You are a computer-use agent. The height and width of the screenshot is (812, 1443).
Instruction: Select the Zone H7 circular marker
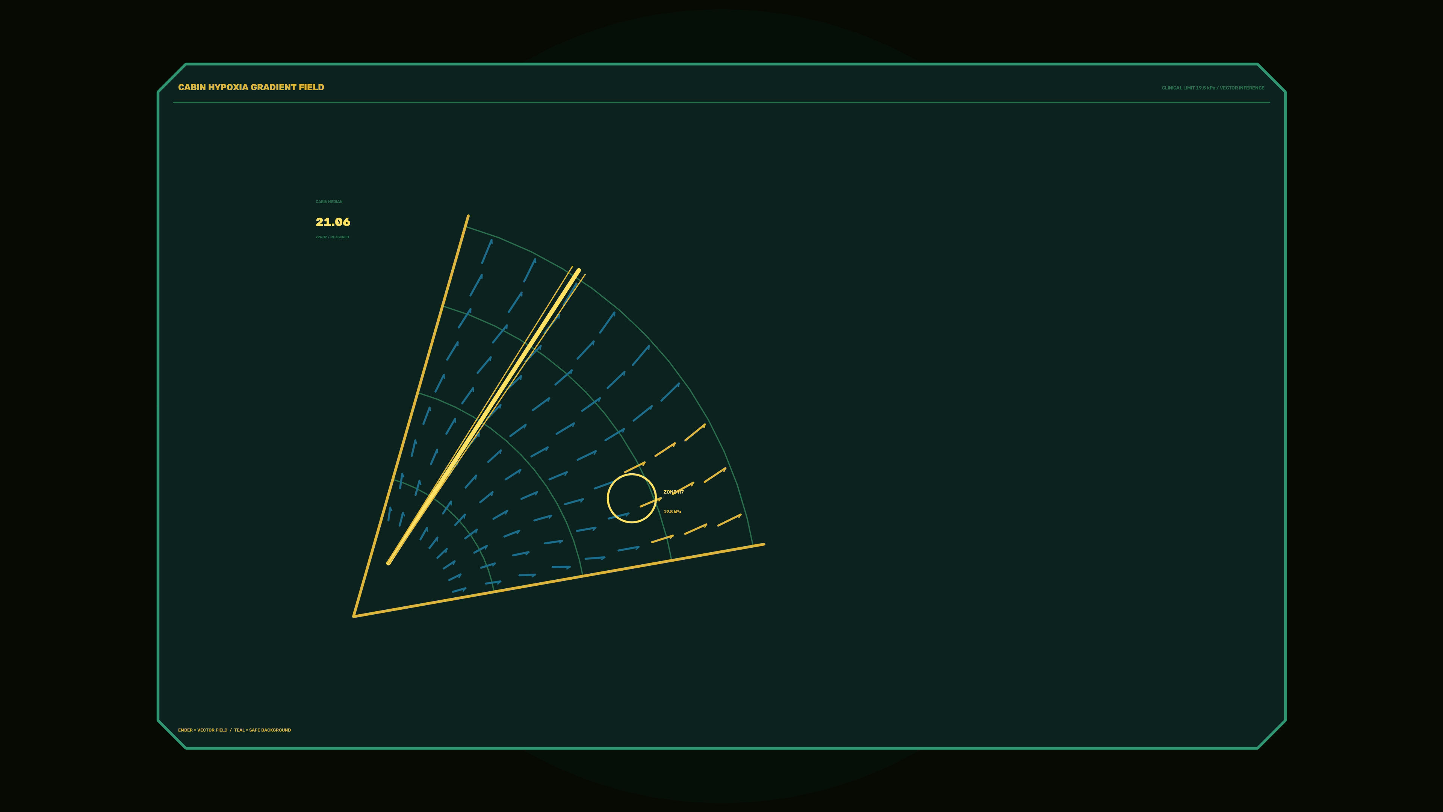(x=631, y=498)
